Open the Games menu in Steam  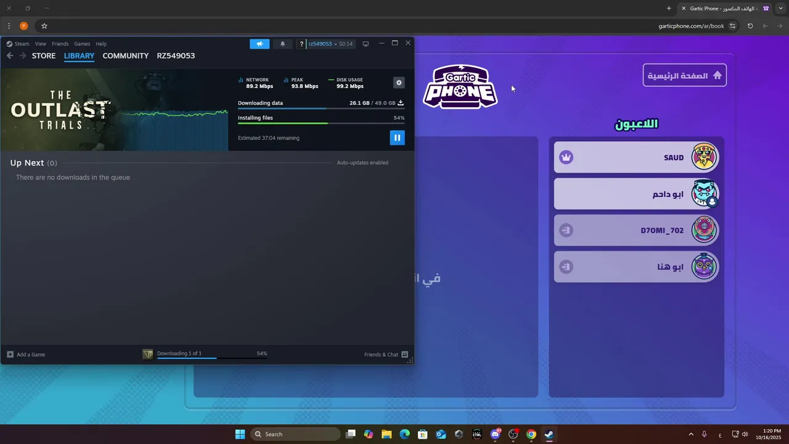click(x=82, y=44)
